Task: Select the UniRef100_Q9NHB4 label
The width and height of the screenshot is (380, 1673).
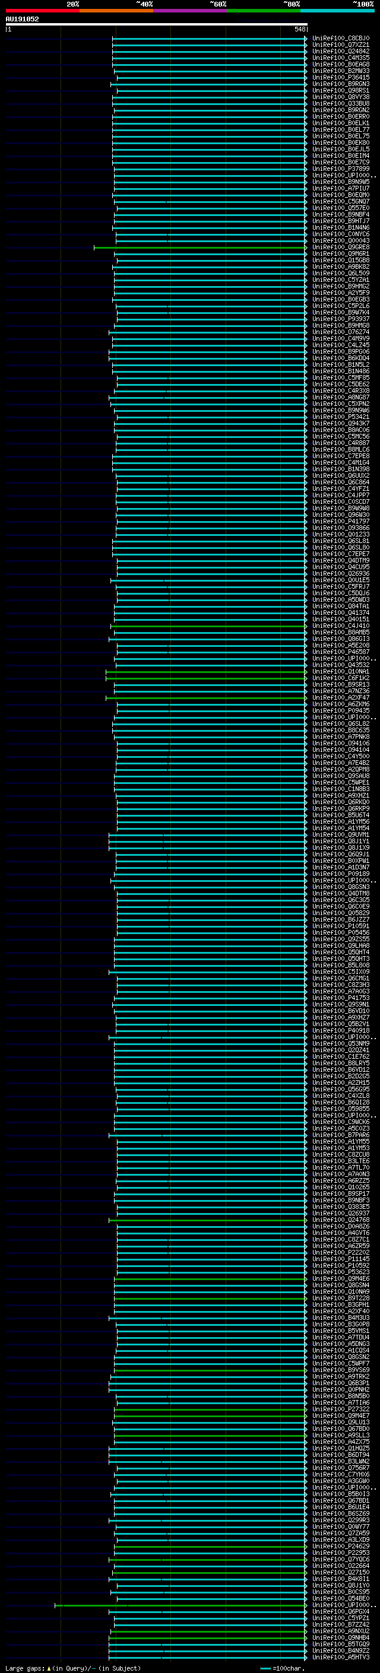Action: pyautogui.click(x=340, y=1637)
